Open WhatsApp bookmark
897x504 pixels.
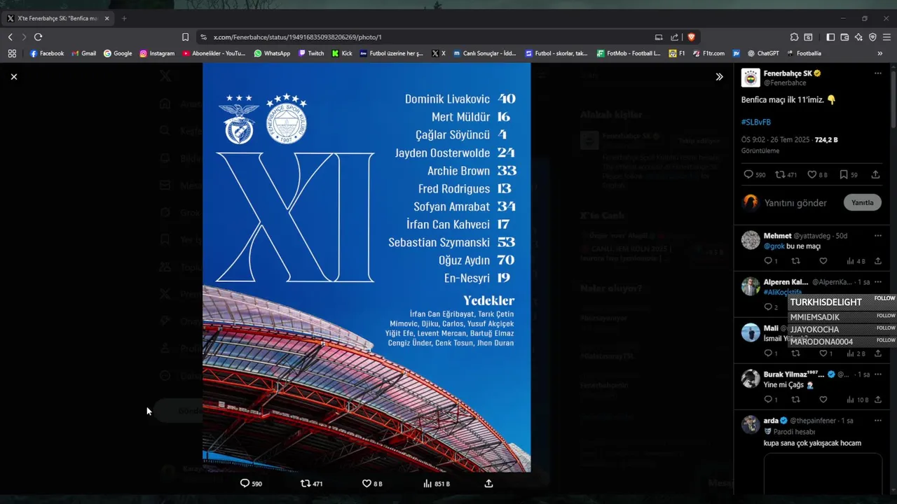tap(272, 53)
